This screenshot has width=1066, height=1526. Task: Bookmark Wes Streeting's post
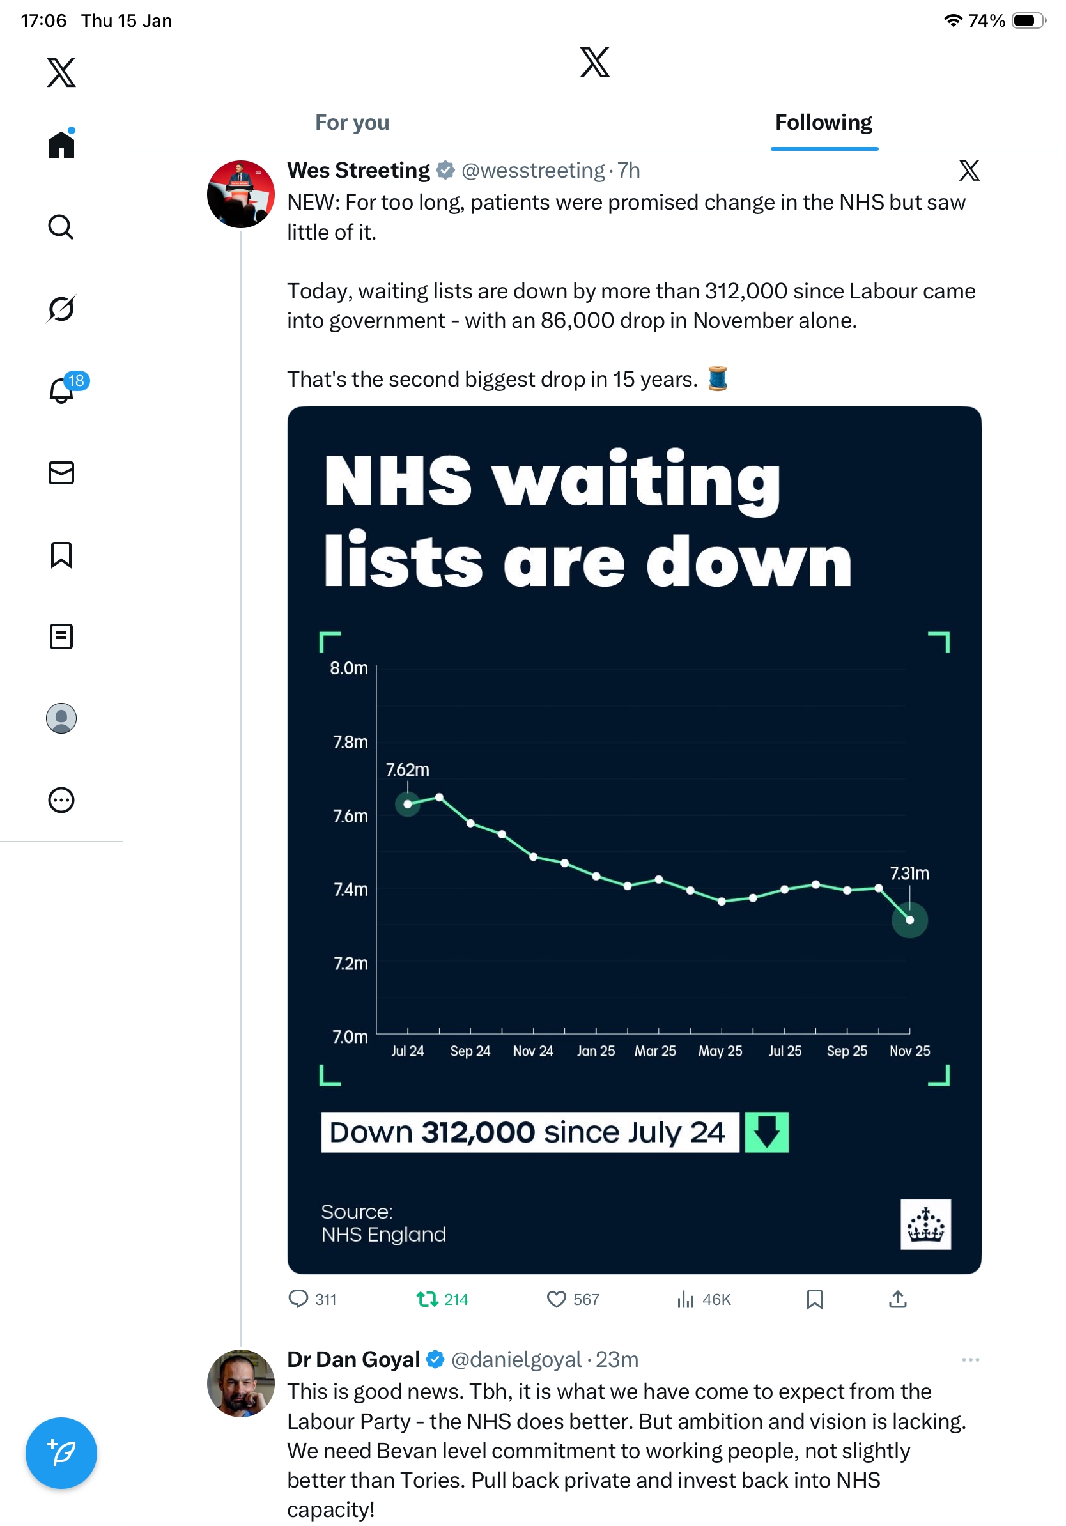point(814,1299)
